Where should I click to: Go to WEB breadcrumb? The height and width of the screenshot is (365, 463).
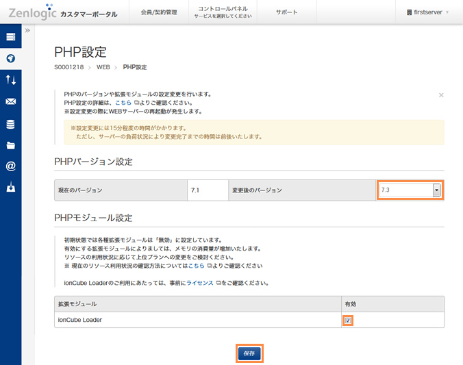point(103,67)
